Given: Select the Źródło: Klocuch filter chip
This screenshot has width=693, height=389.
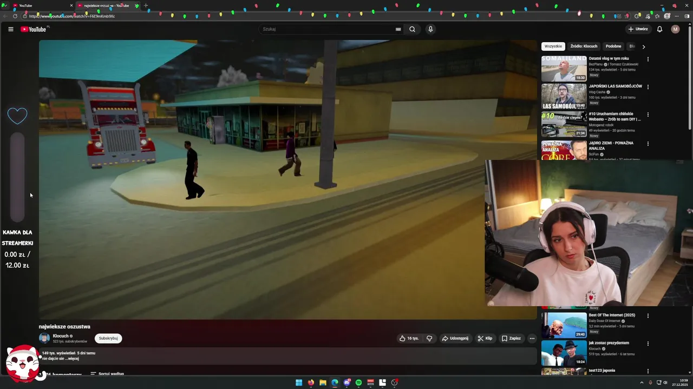Looking at the screenshot, I should [x=584, y=46].
